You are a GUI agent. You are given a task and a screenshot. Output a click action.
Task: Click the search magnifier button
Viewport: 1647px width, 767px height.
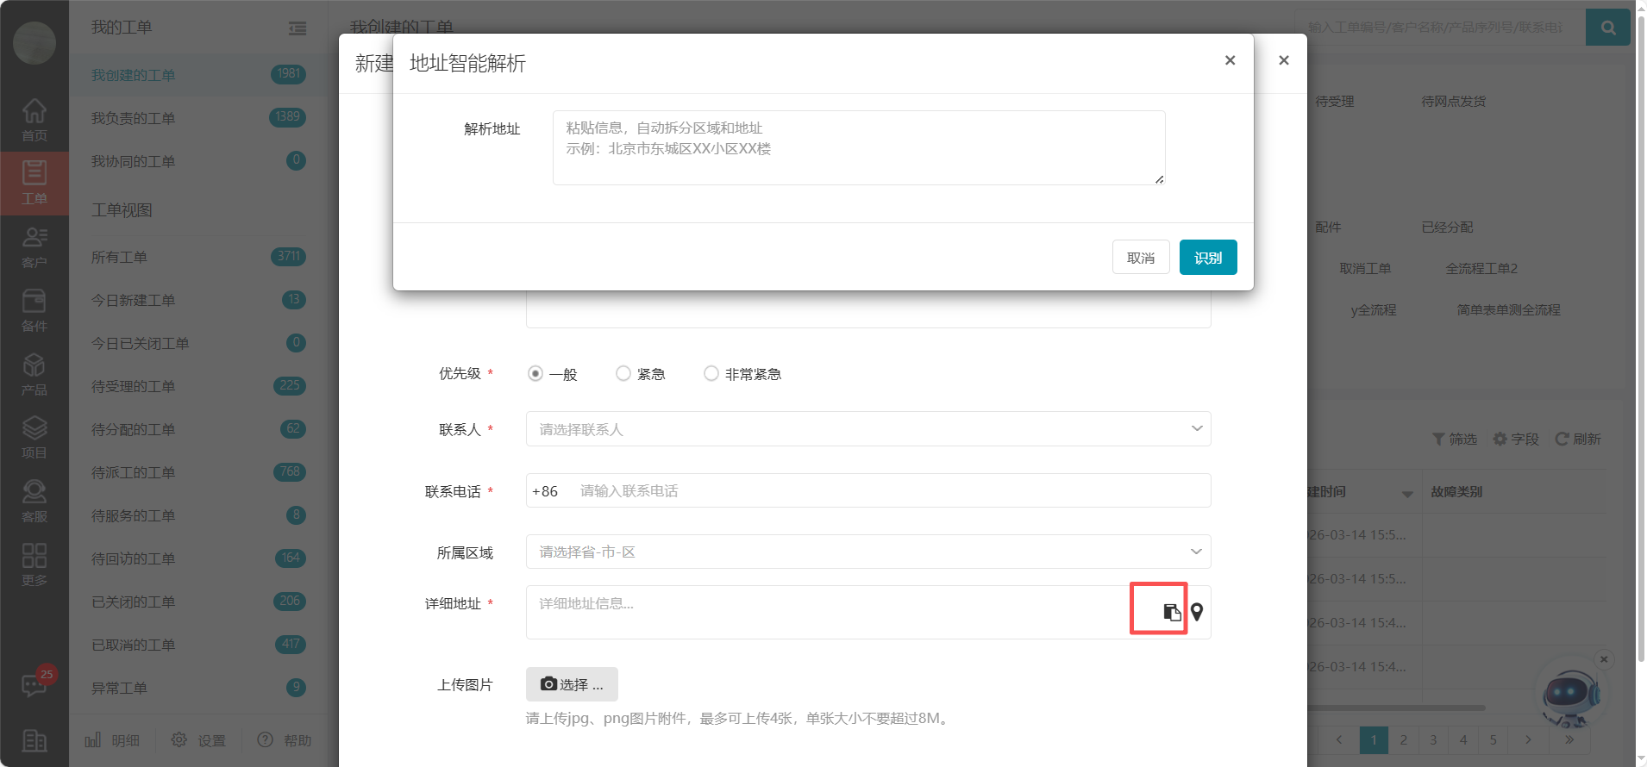tap(1607, 28)
